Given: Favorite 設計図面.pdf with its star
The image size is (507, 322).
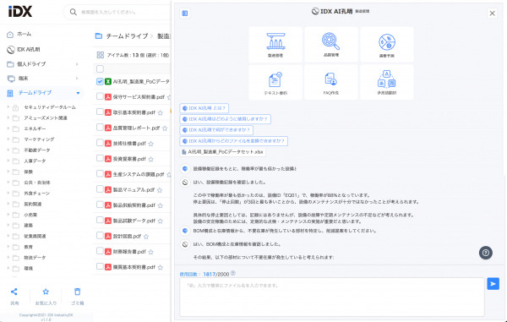Looking at the screenshot, I should click(x=146, y=237).
